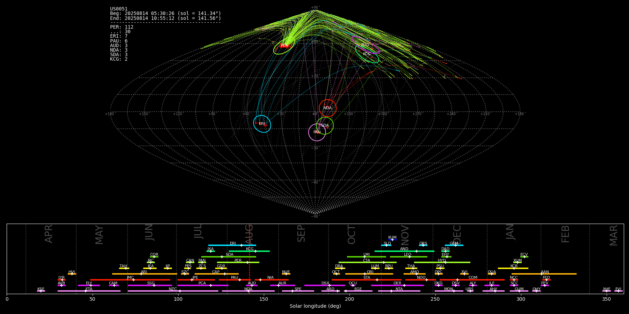Screen dimensions: 629x314
Task: Click the cyan ERI activity bar in timeline
Action: click(232, 245)
